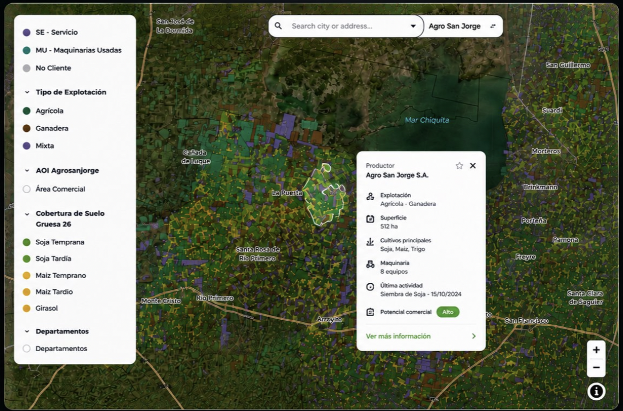The height and width of the screenshot is (411, 623).
Task: Click Soja Temprana green swatch
Action: click(x=27, y=242)
